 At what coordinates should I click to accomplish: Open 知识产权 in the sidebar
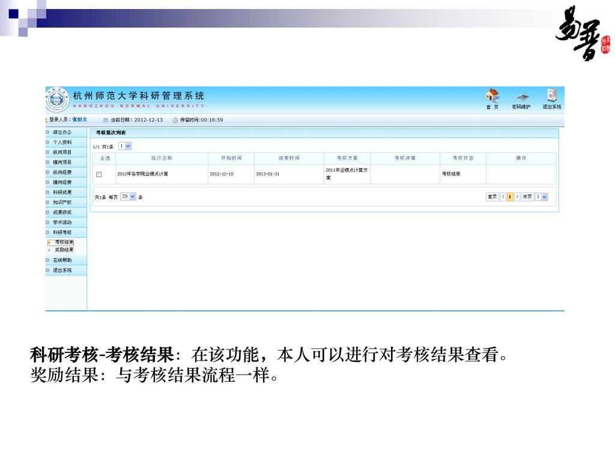coord(62,203)
